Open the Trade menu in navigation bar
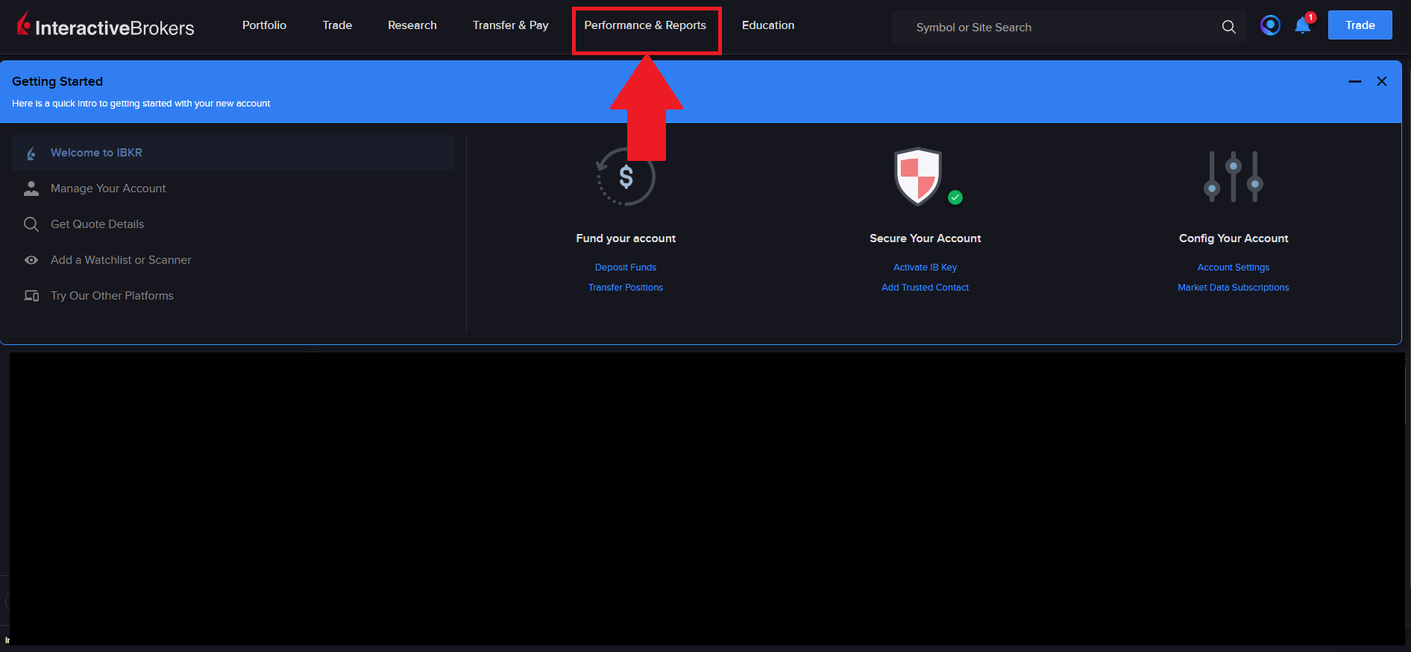Viewport: 1411px width, 652px height. (x=337, y=25)
